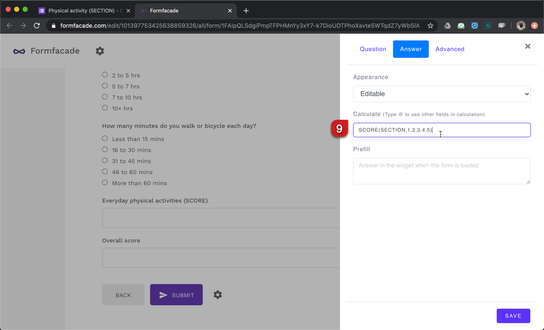The height and width of the screenshot is (330, 544).
Task: Open the screen recorder camera extension
Action: tap(502, 25)
